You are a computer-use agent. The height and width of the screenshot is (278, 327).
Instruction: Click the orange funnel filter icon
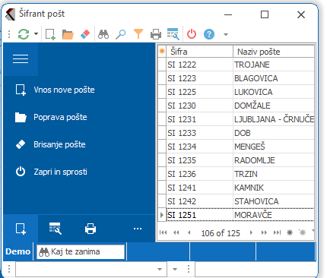point(138,34)
